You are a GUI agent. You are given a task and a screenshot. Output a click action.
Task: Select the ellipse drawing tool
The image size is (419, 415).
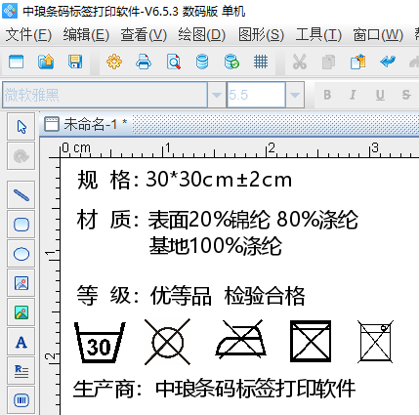(21, 254)
